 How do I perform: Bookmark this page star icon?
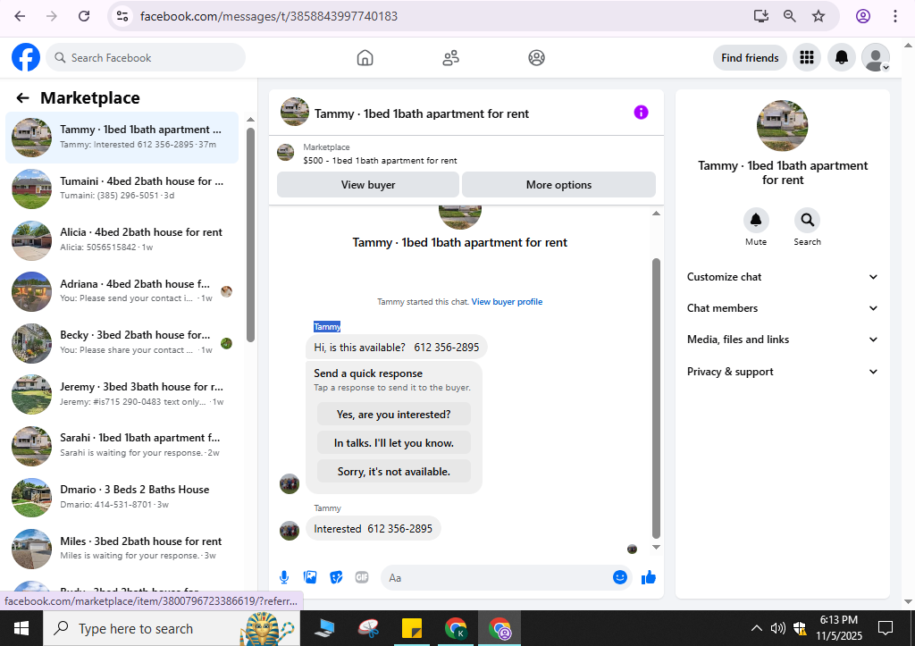[818, 16]
